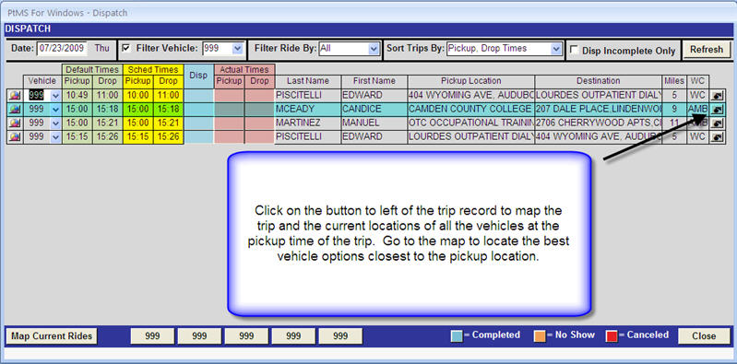Viewport: 737px width, 364px height.
Task: Select MCEADY's scheduled drop time 15:18
Action: pyautogui.click(x=168, y=110)
